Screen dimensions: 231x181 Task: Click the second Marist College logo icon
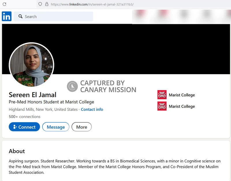(162, 106)
